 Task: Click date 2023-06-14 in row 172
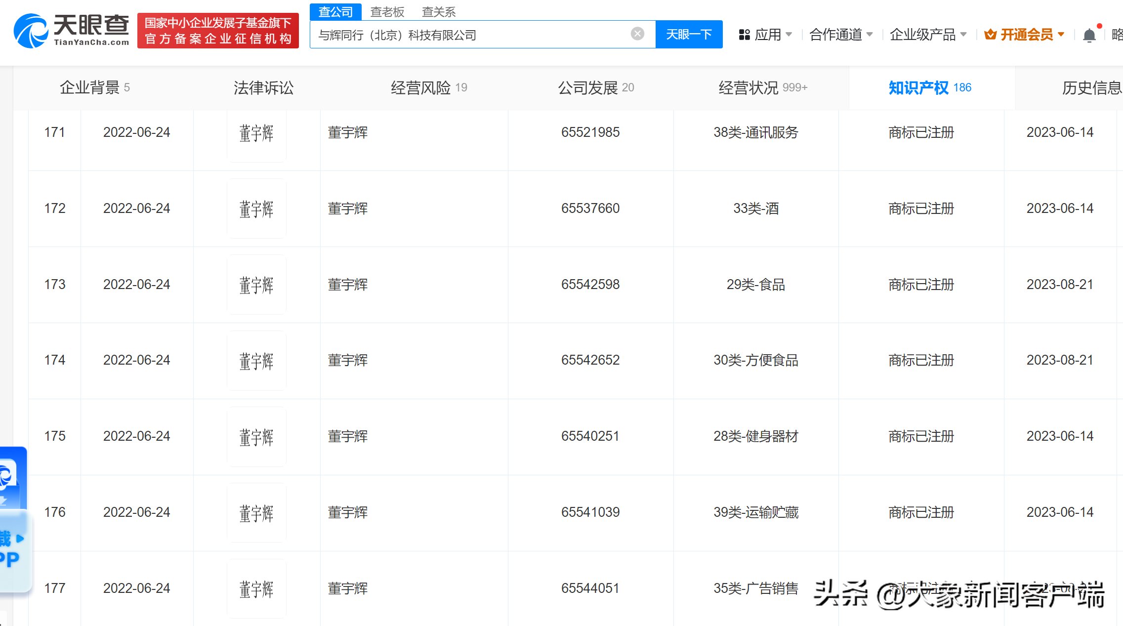pyautogui.click(x=1060, y=209)
